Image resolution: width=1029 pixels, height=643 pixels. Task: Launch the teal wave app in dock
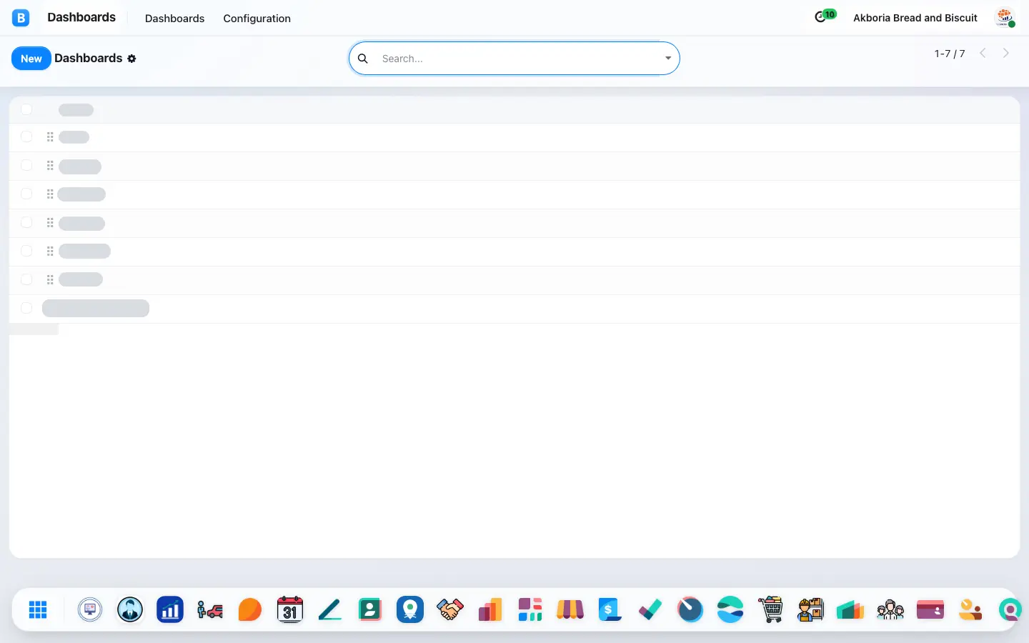point(730,609)
